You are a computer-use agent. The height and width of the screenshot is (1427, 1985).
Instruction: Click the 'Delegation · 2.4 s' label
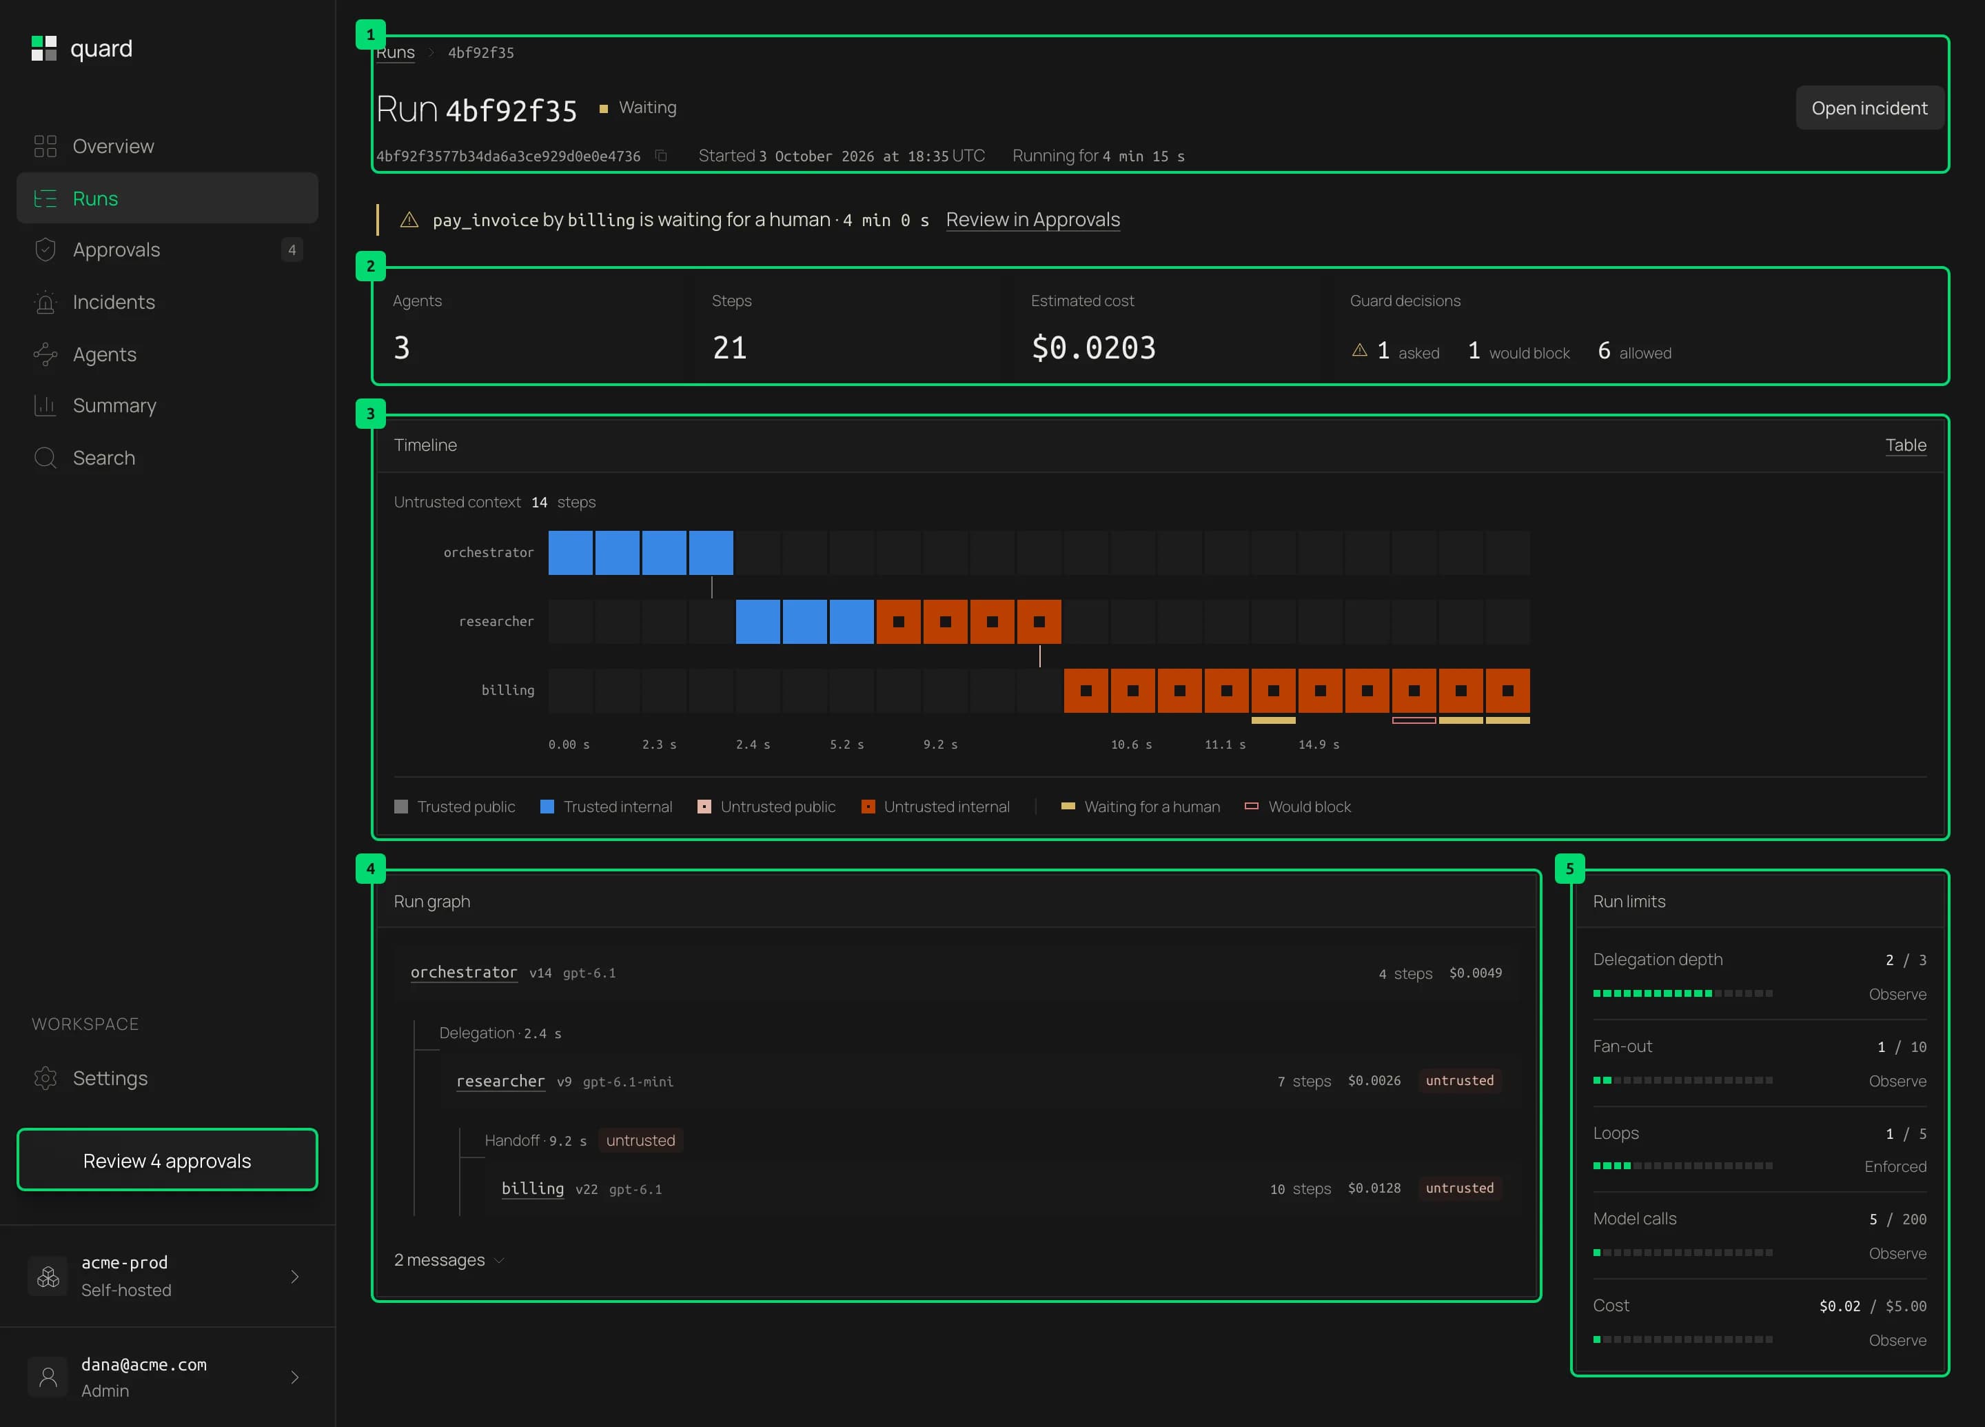tap(500, 1033)
